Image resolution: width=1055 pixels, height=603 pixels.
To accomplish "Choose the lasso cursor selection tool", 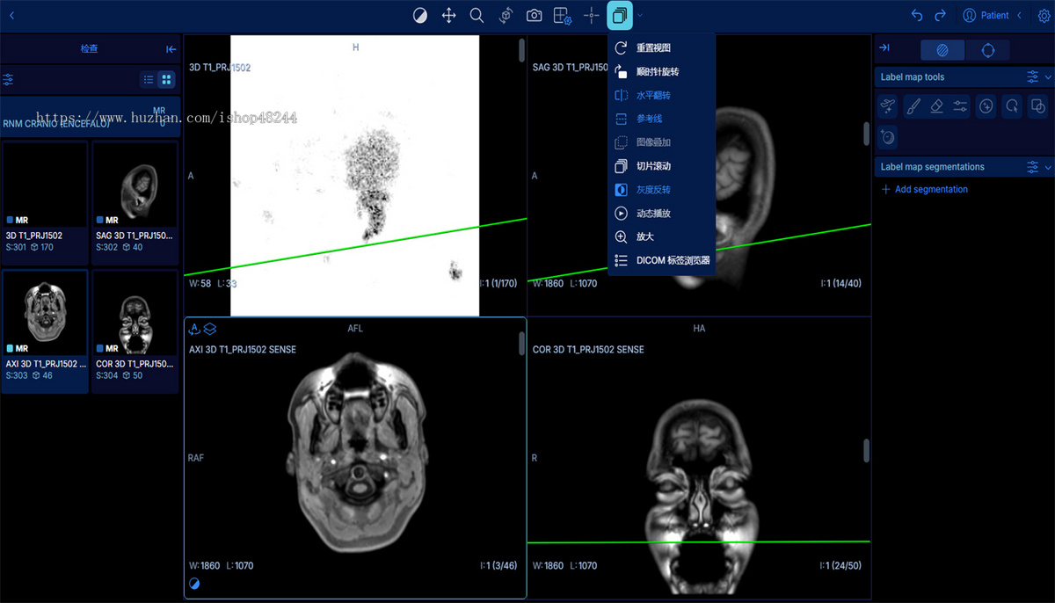I will [x=1013, y=106].
